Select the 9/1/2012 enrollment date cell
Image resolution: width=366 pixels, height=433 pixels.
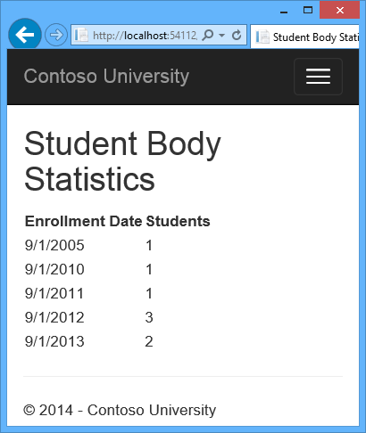54,317
